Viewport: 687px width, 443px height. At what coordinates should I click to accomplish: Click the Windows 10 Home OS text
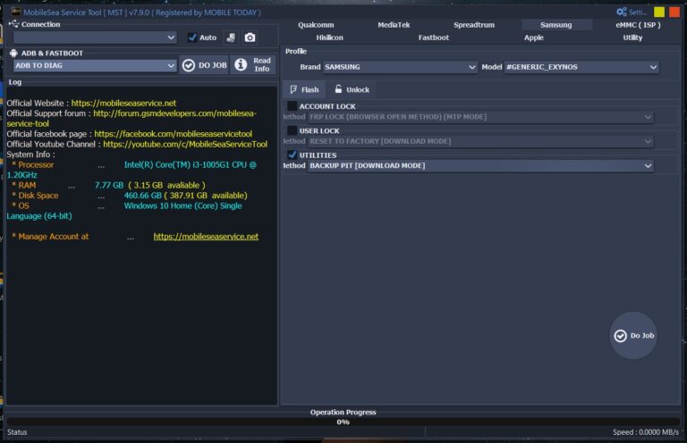click(182, 205)
